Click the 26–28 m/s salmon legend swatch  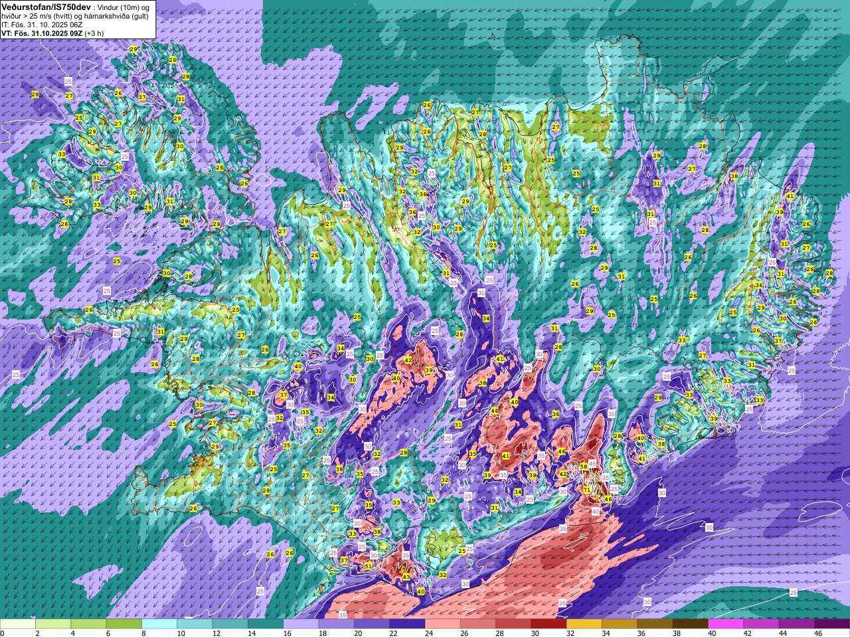pos(478,624)
